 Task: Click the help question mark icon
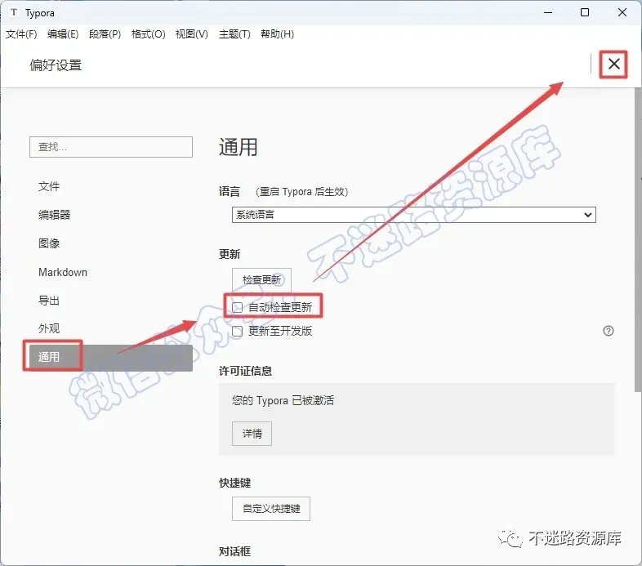coord(608,331)
